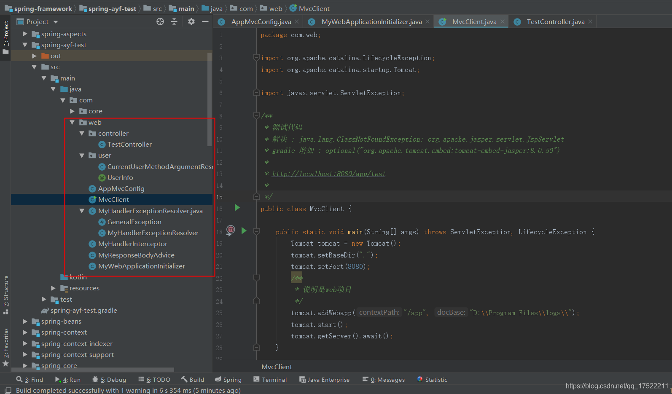Run MvcClient class using gutter arrow at line 16
672x394 pixels.
237,207
